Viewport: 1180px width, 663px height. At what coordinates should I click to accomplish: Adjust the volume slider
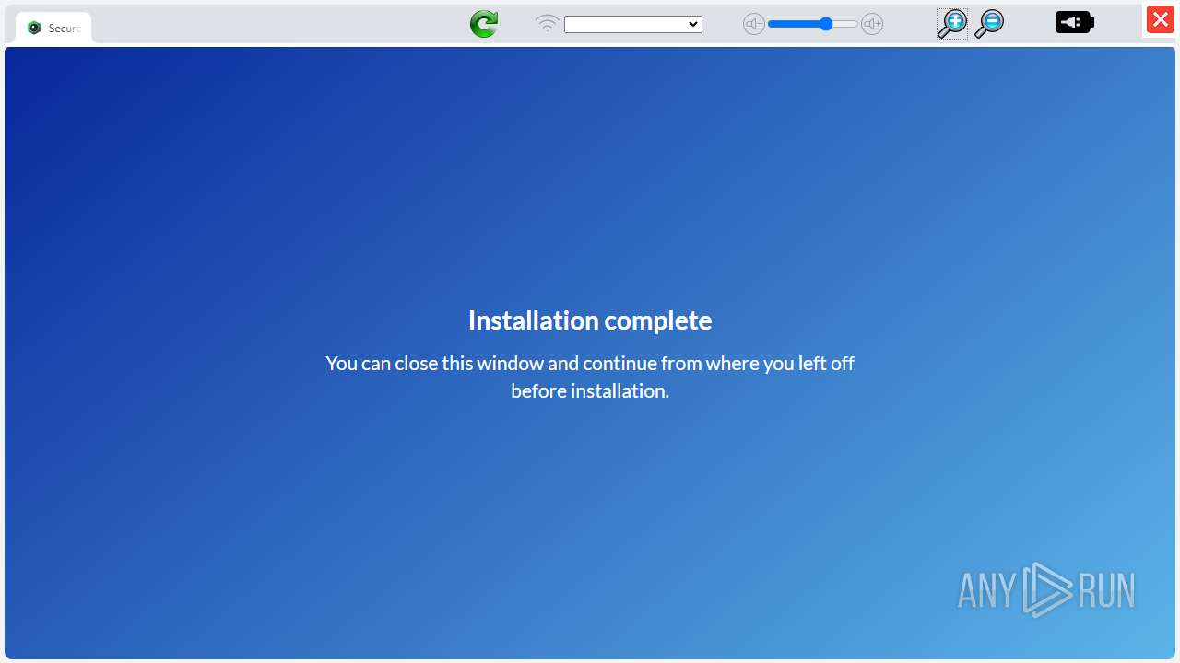click(x=813, y=25)
